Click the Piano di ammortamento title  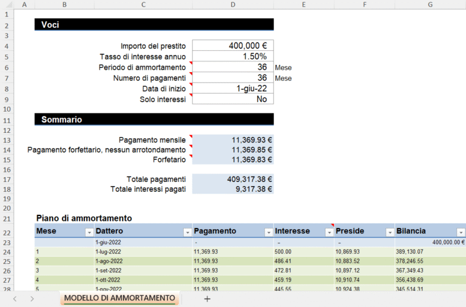(84, 218)
